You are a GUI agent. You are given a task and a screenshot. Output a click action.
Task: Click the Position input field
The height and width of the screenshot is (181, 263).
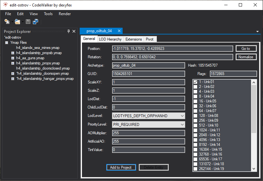172,49
